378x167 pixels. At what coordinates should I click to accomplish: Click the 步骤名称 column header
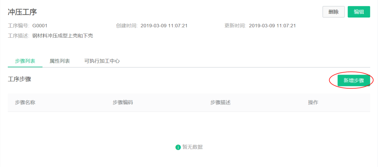(25, 102)
